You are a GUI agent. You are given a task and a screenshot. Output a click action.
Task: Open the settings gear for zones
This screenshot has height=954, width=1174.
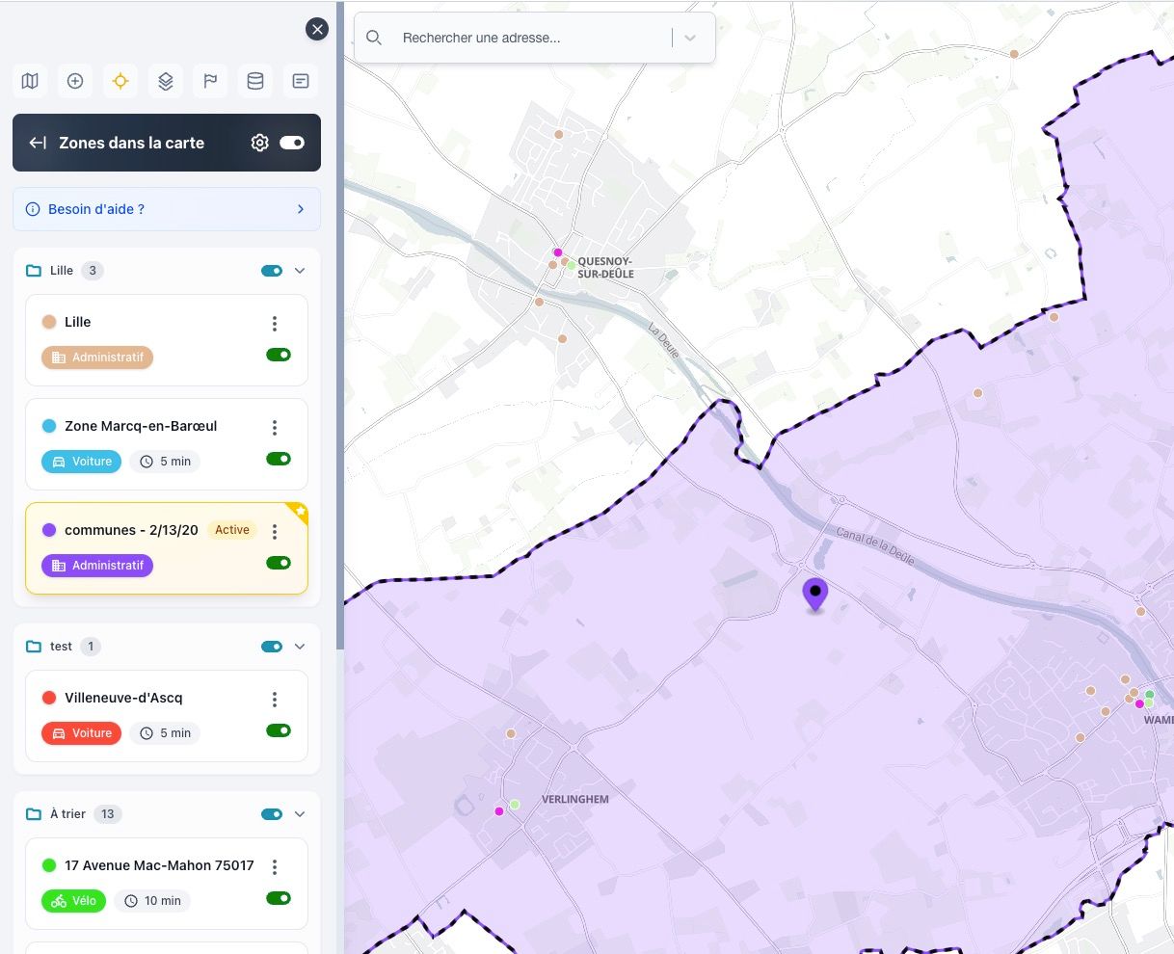click(259, 143)
